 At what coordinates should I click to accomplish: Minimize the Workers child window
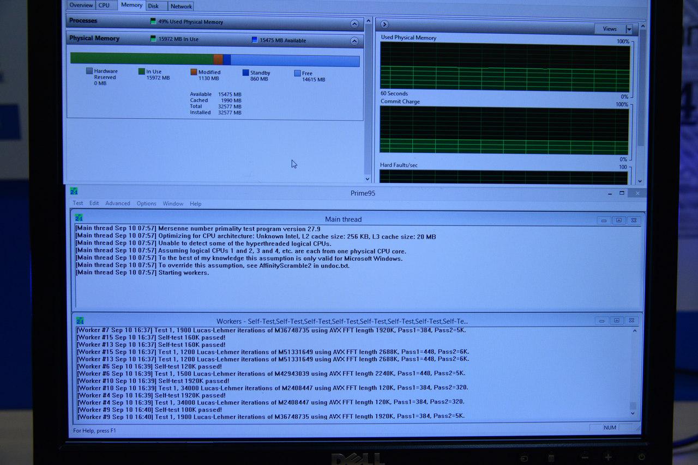602,321
